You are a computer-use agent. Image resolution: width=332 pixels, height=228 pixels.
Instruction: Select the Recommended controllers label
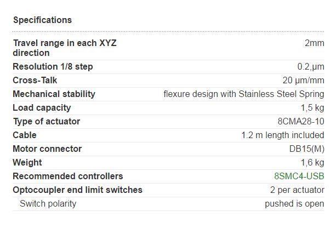(68, 176)
